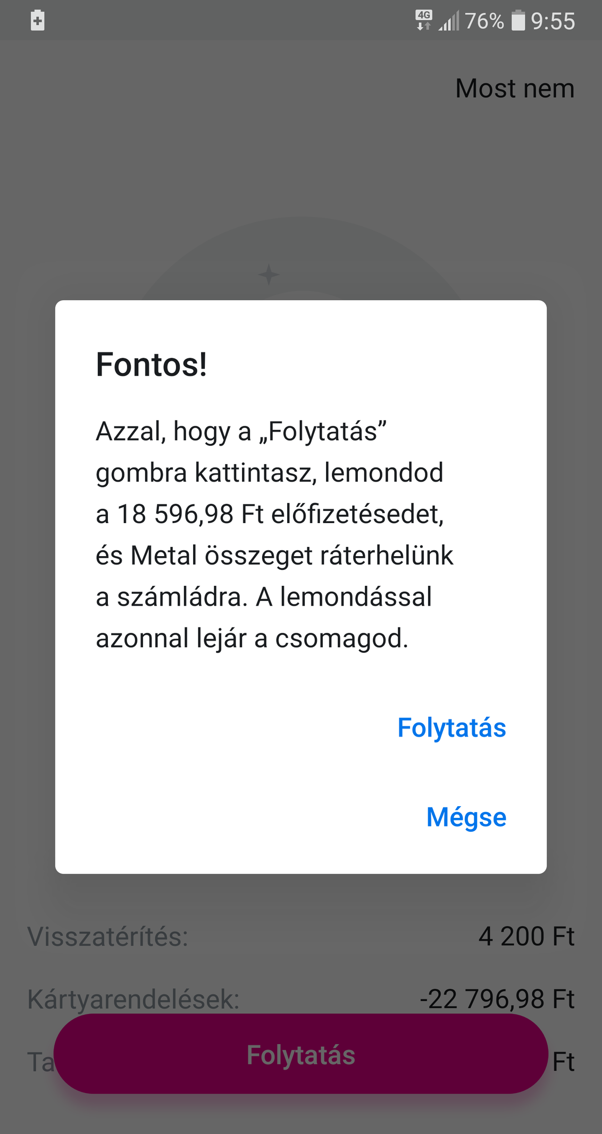Tap the 76% battery percentage text
The height and width of the screenshot is (1134, 602).
pyautogui.click(x=484, y=21)
